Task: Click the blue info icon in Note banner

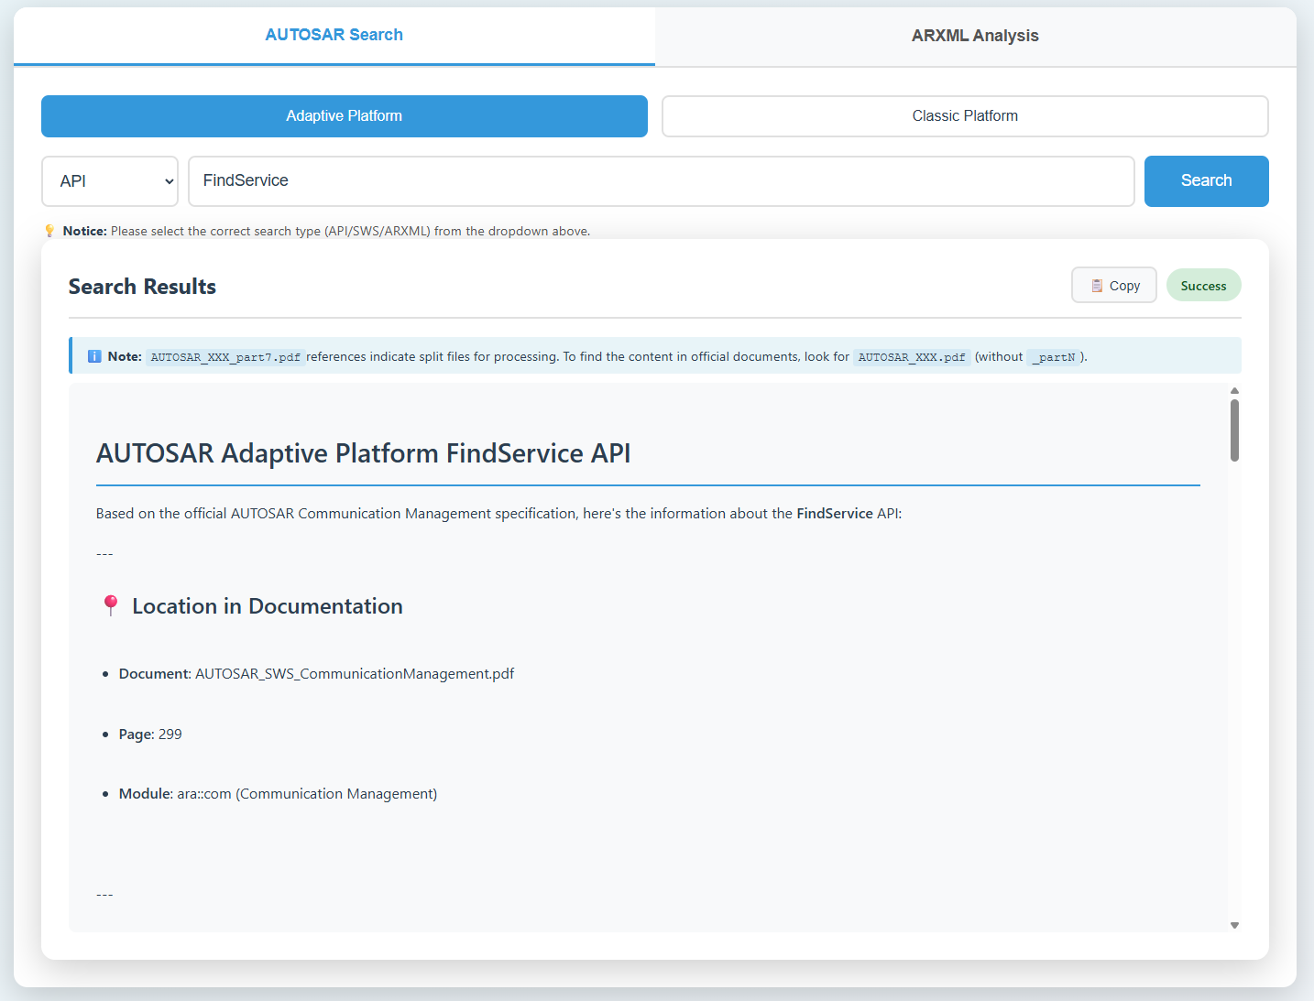Action: [x=94, y=356]
